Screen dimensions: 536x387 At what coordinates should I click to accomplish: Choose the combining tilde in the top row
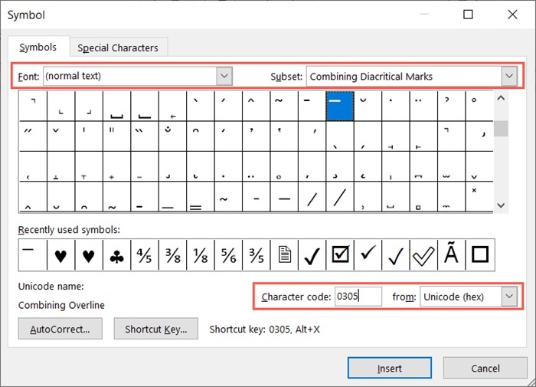click(x=284, y=106)
